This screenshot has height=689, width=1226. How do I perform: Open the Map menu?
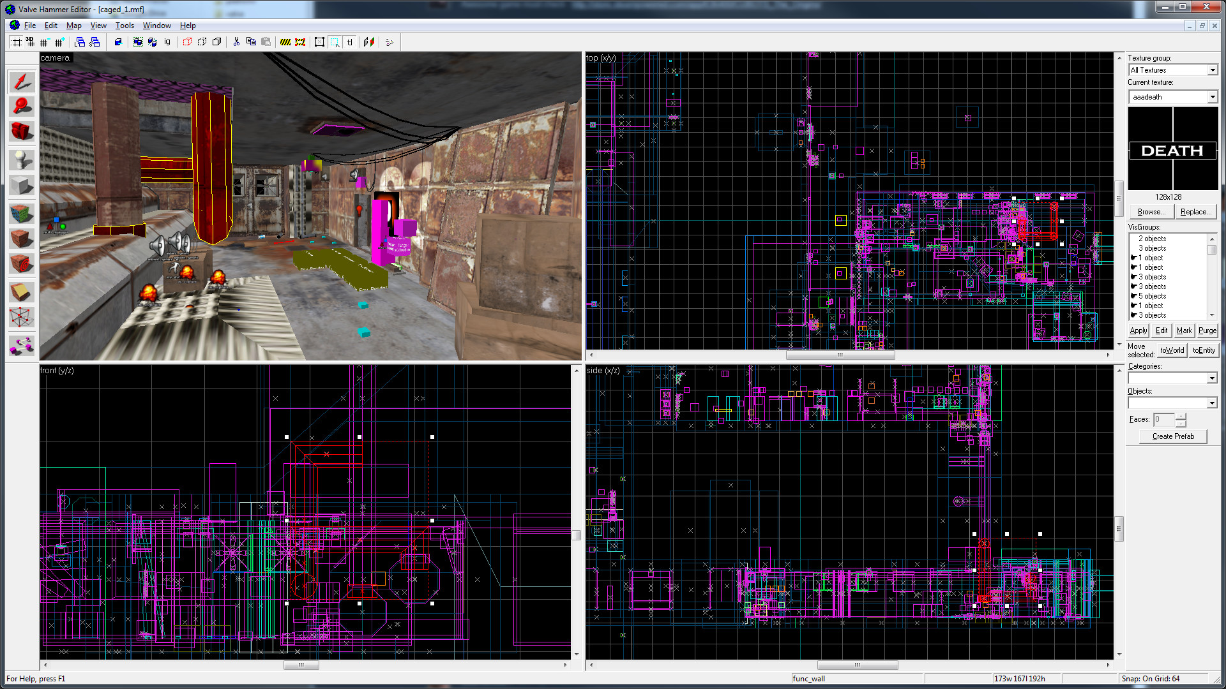[x=73, y=26]
